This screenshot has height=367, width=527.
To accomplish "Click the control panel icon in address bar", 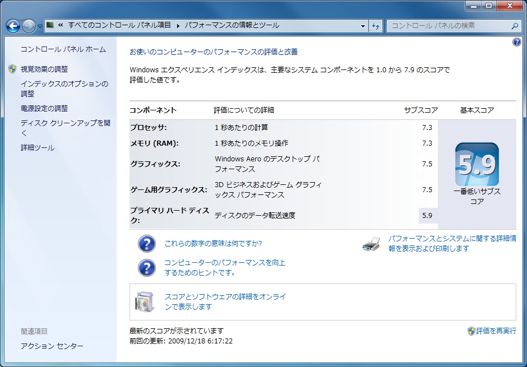I will click(50, 25).
